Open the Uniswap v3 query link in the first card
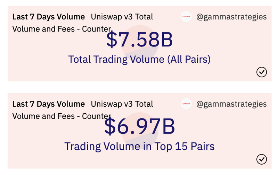Image resolution: width=278 pixels, height=175 pixels. [x=122, y=17]
